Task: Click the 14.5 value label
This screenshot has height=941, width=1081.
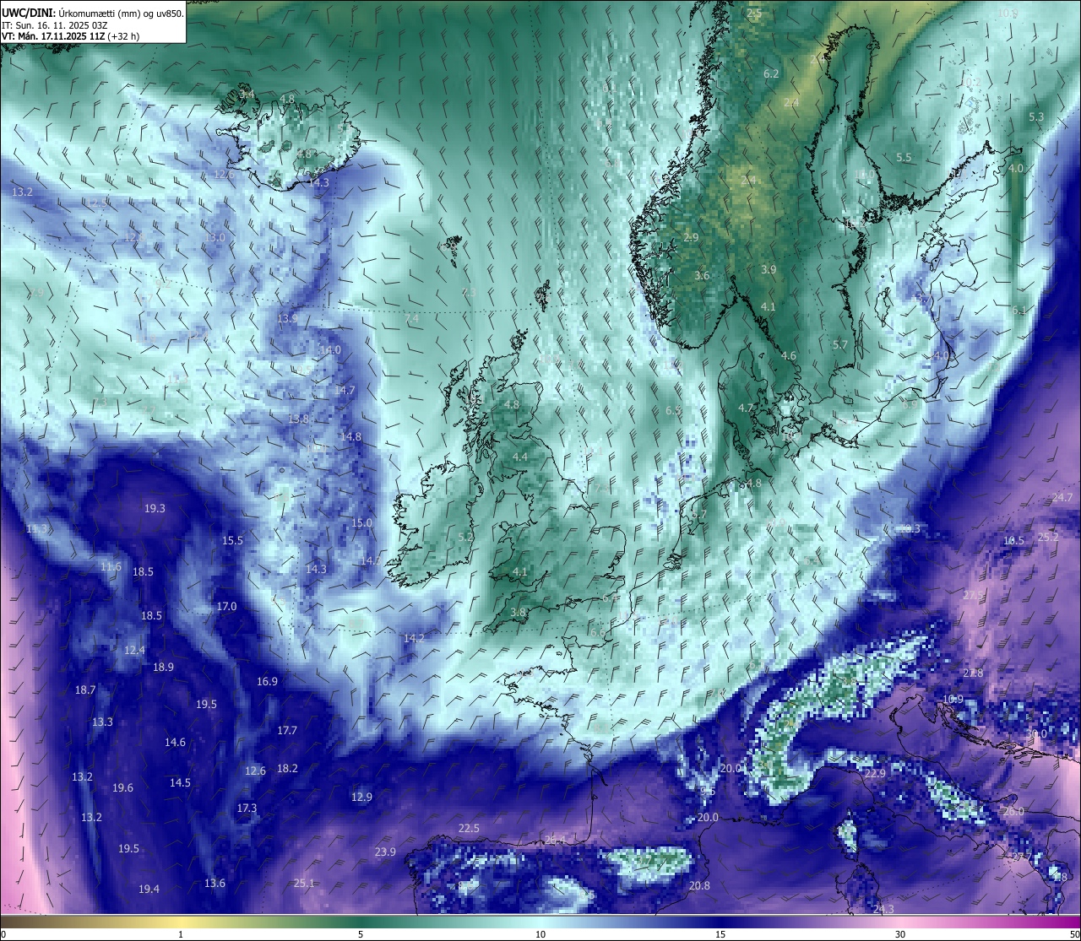Action: 180,782
